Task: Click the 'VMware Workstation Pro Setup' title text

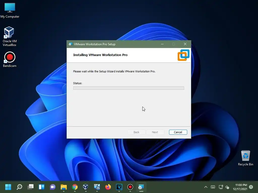Action: pos(95,44)
